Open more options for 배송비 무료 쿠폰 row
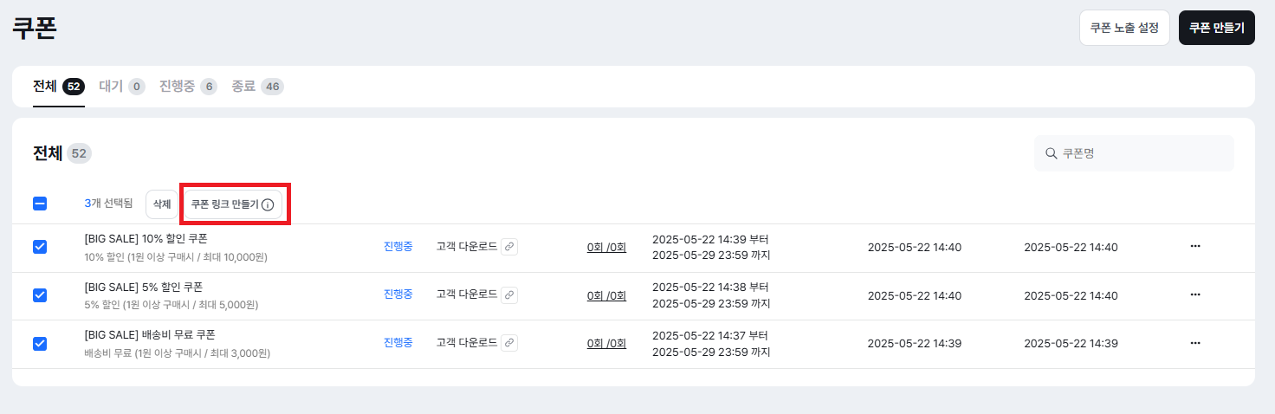The image size is (1275, 414). pyautogui.click(x=1195, y=343)
